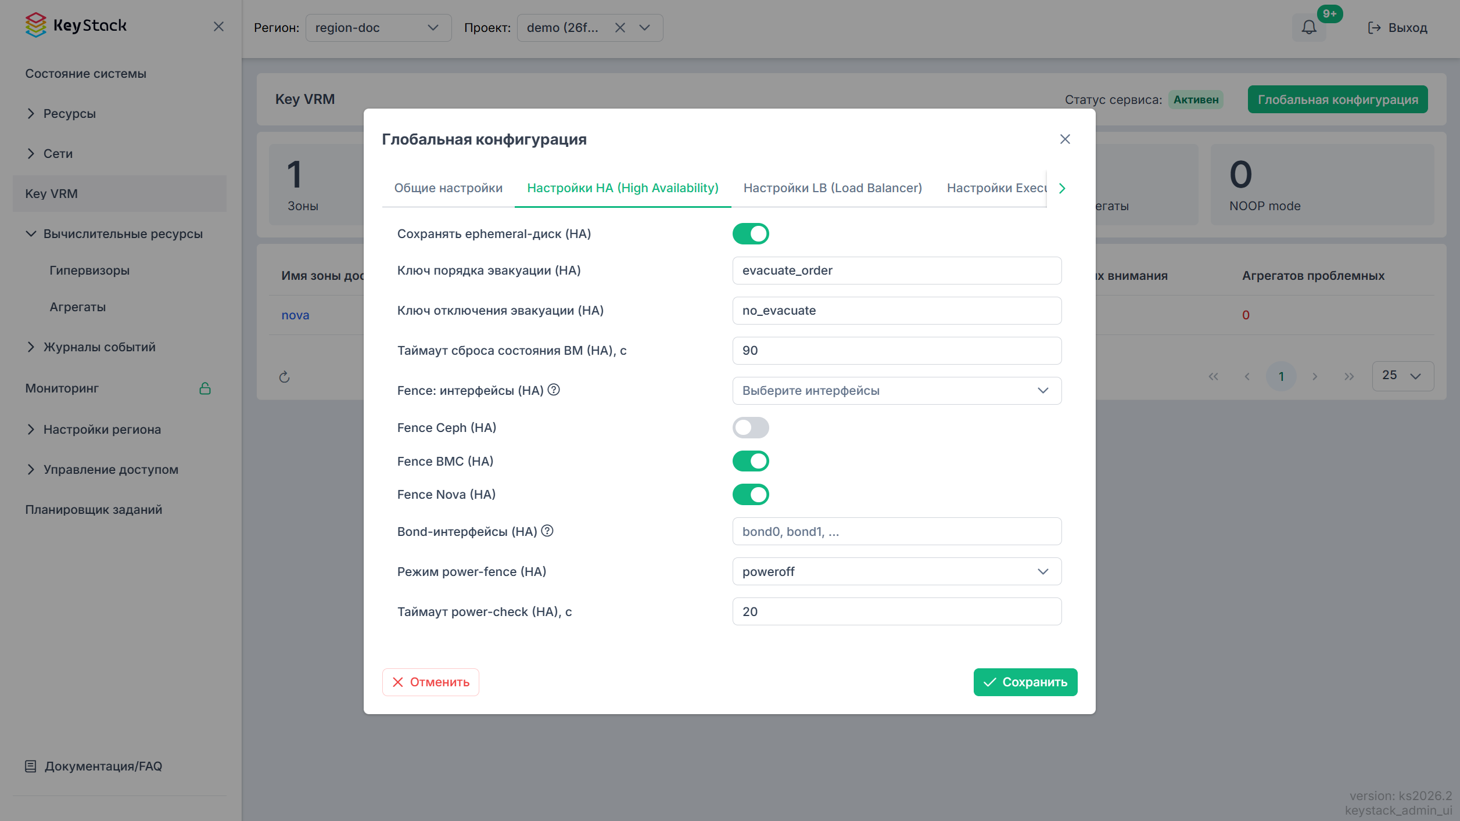Screen dimensions: 1460x821
Task: Click the Глобальная конфигурация green button
Action: 1337,100
